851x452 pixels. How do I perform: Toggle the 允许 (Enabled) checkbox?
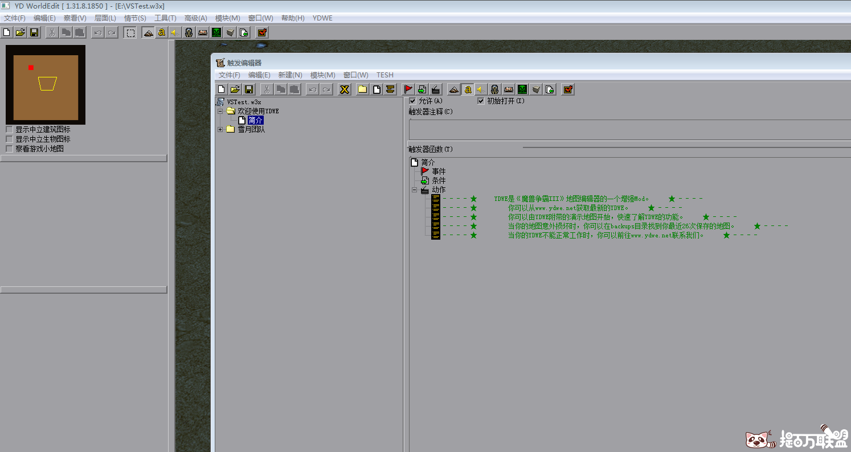(x=413, y=101)
